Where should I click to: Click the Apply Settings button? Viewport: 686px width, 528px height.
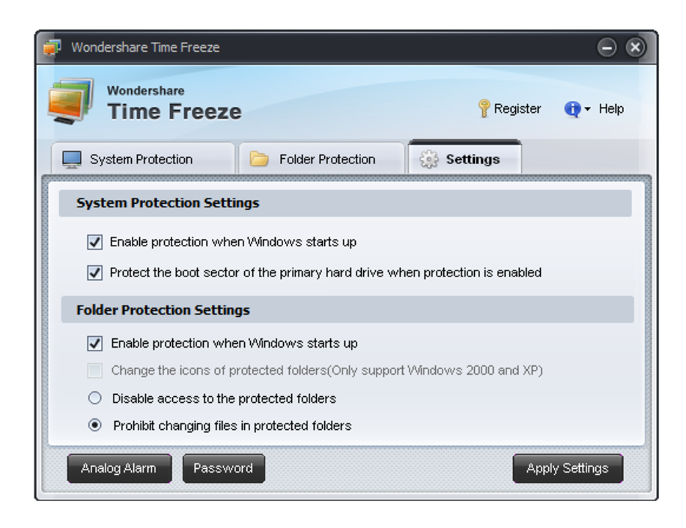(x=567, y=468)
